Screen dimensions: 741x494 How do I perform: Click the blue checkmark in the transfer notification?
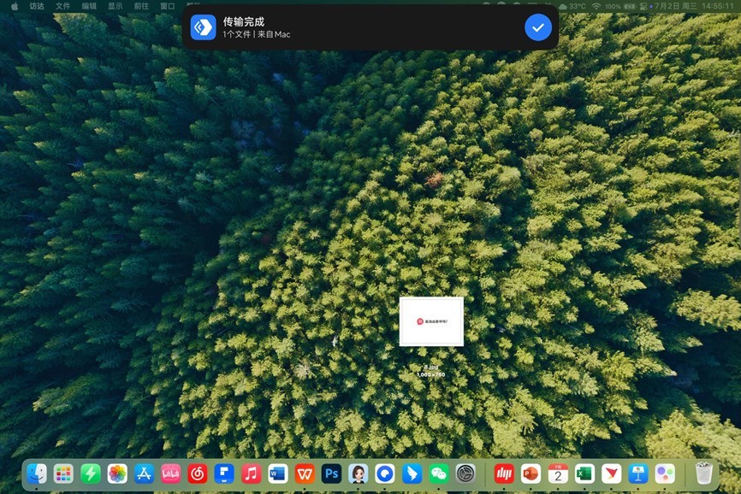point(537,26)
